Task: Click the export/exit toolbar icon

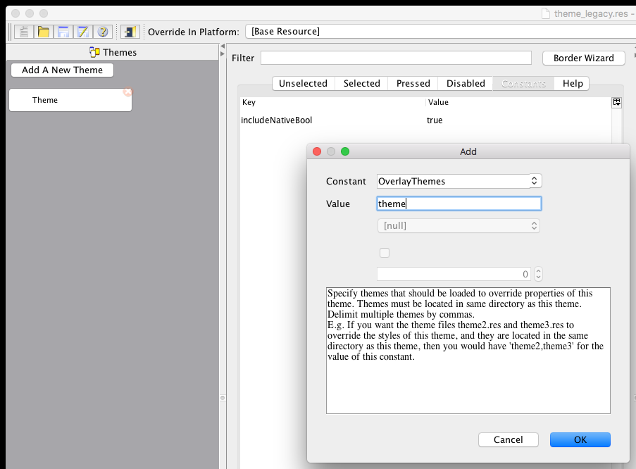Action: coord(129,31)
